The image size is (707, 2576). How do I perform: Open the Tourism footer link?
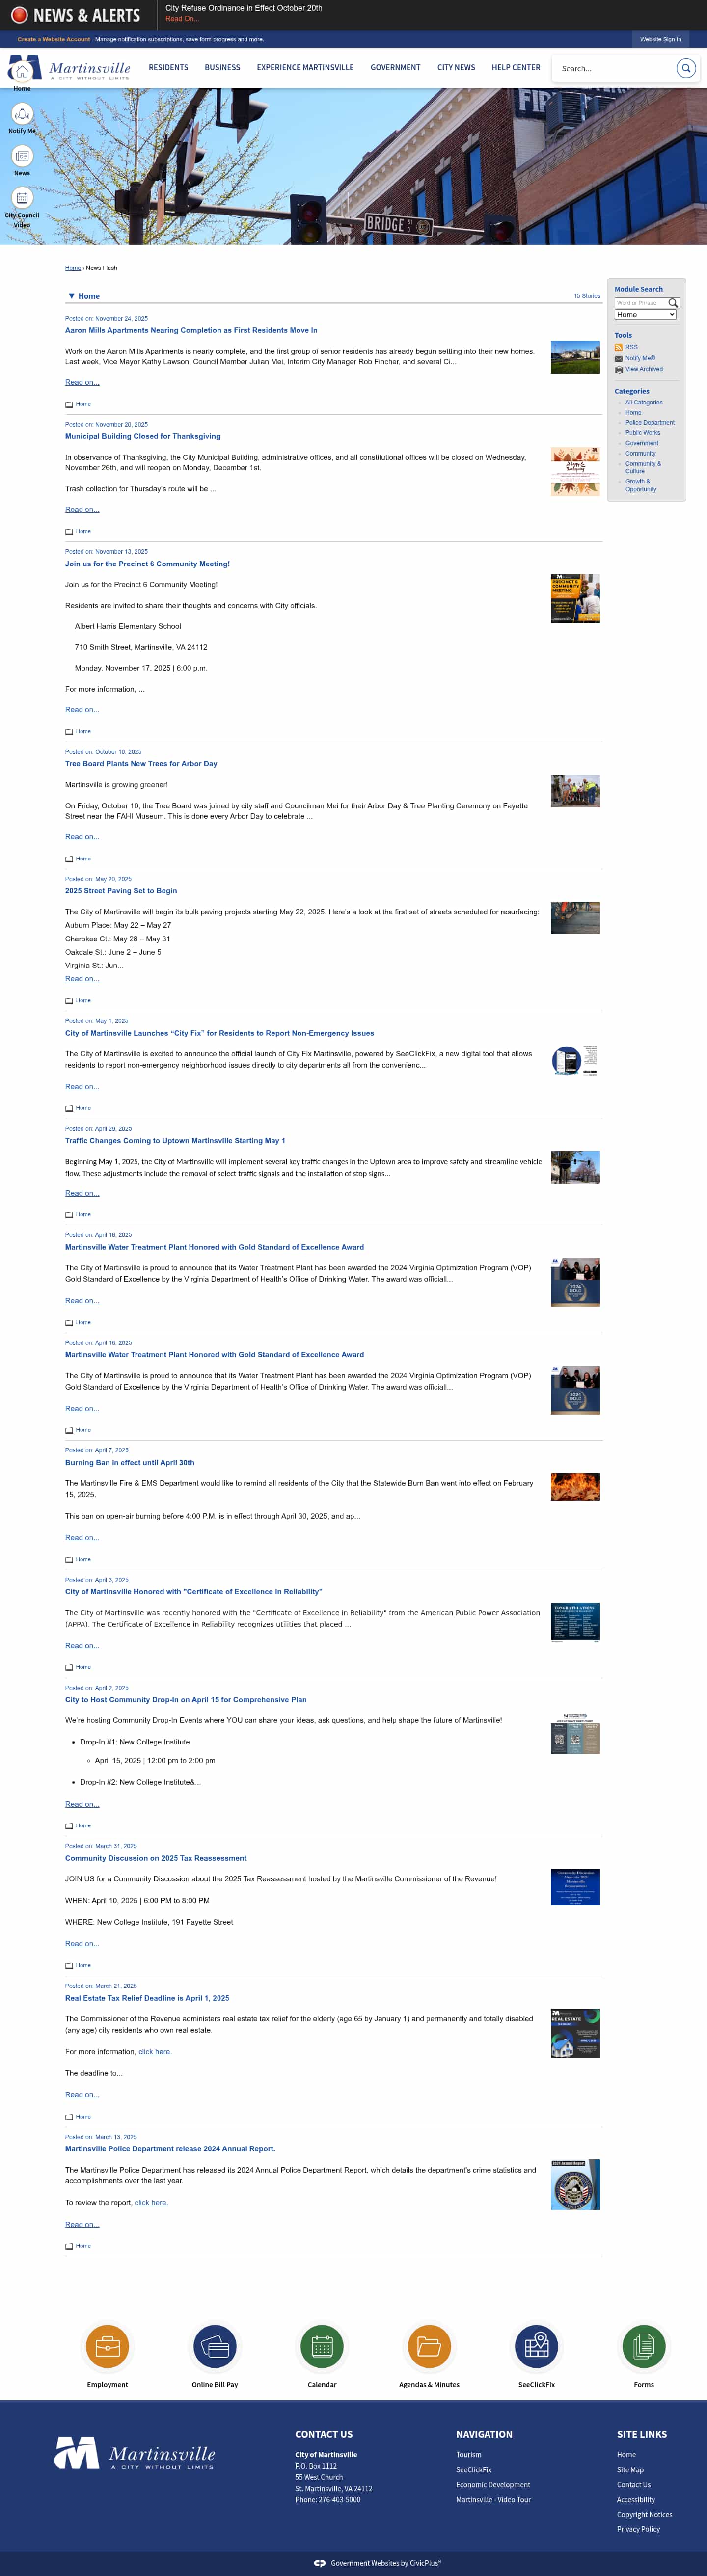pyautogui.click(x=469, y=2455)
